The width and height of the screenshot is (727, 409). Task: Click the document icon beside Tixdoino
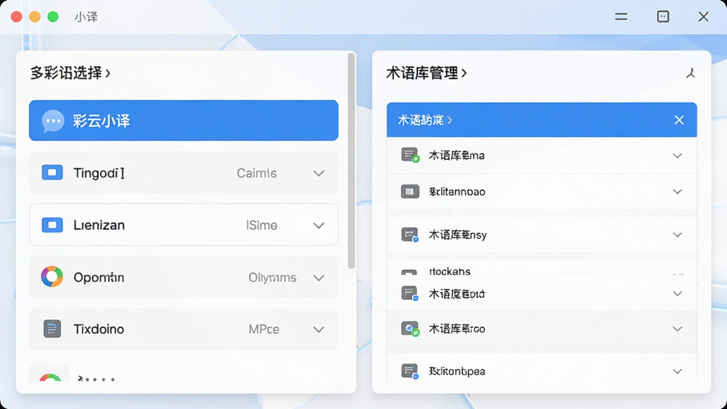coord(52,329)
